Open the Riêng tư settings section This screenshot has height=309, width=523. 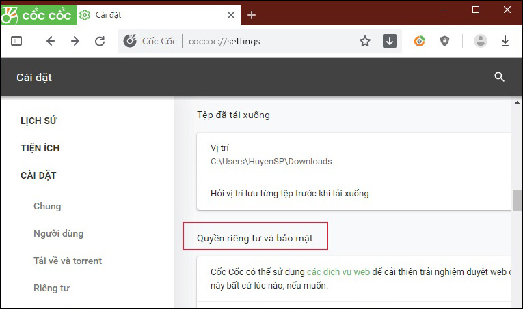[51, 288]
